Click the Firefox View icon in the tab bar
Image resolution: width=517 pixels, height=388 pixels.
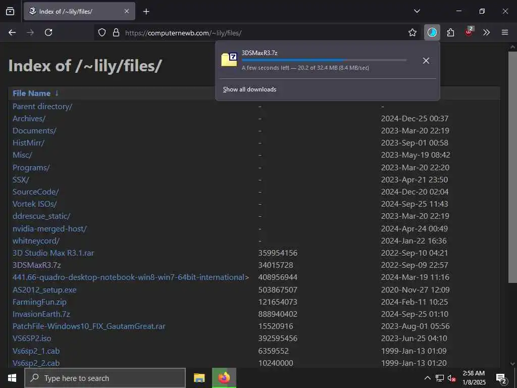click(10, 11)
